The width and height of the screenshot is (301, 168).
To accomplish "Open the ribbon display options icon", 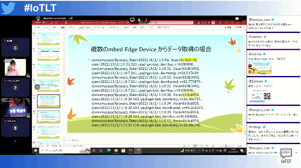I will [226, 23].
